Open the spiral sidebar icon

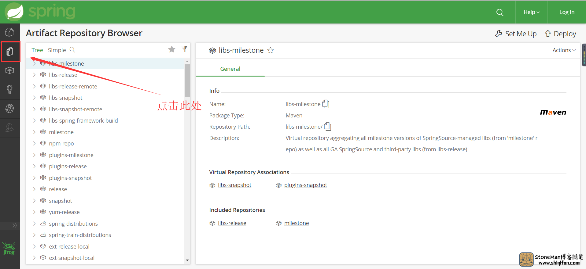10,109
